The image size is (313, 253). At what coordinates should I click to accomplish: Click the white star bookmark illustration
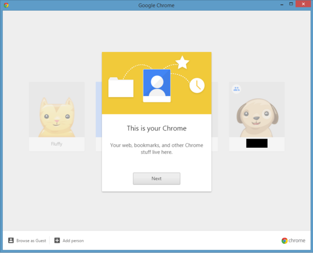coord(182,63)
